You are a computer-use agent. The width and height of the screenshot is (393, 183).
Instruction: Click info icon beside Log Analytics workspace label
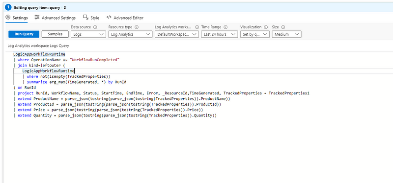pyautogui.click(x=197, y=27)
